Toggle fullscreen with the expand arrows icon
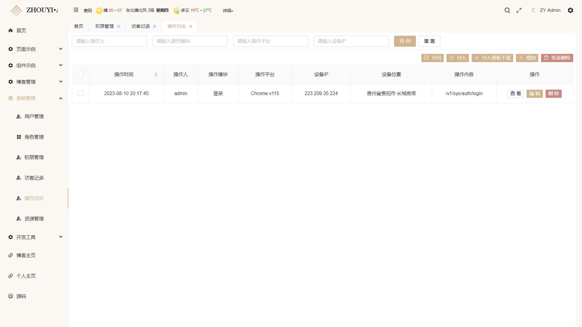The image size is (582, 327). (x=519, y=10)
